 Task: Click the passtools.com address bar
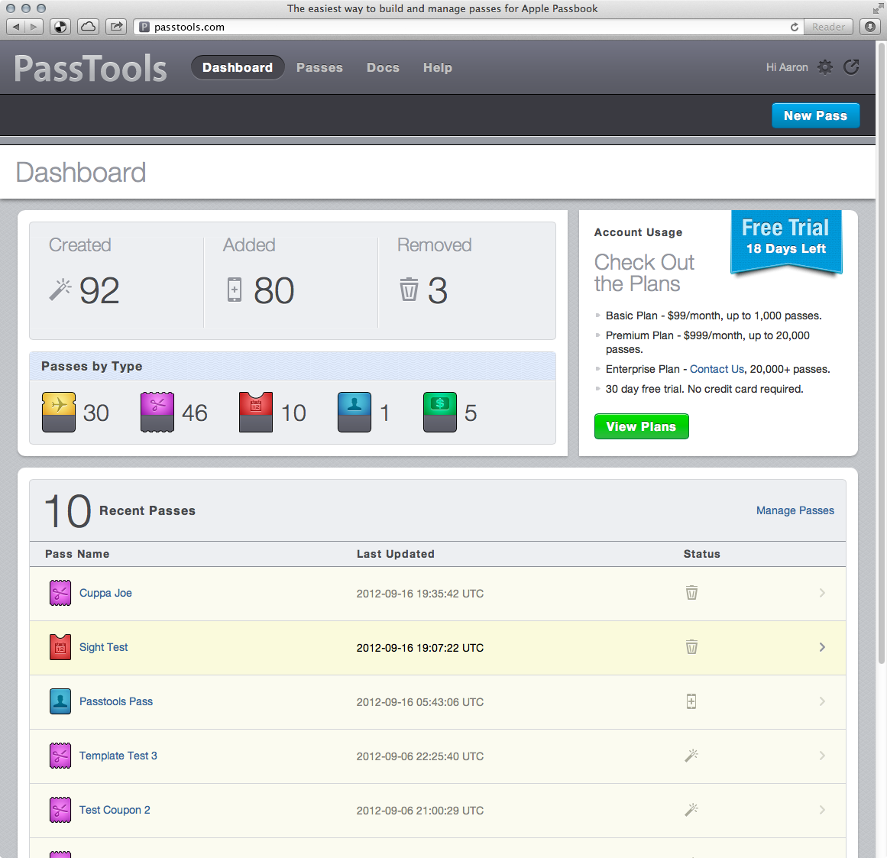[x=458, y=27]
